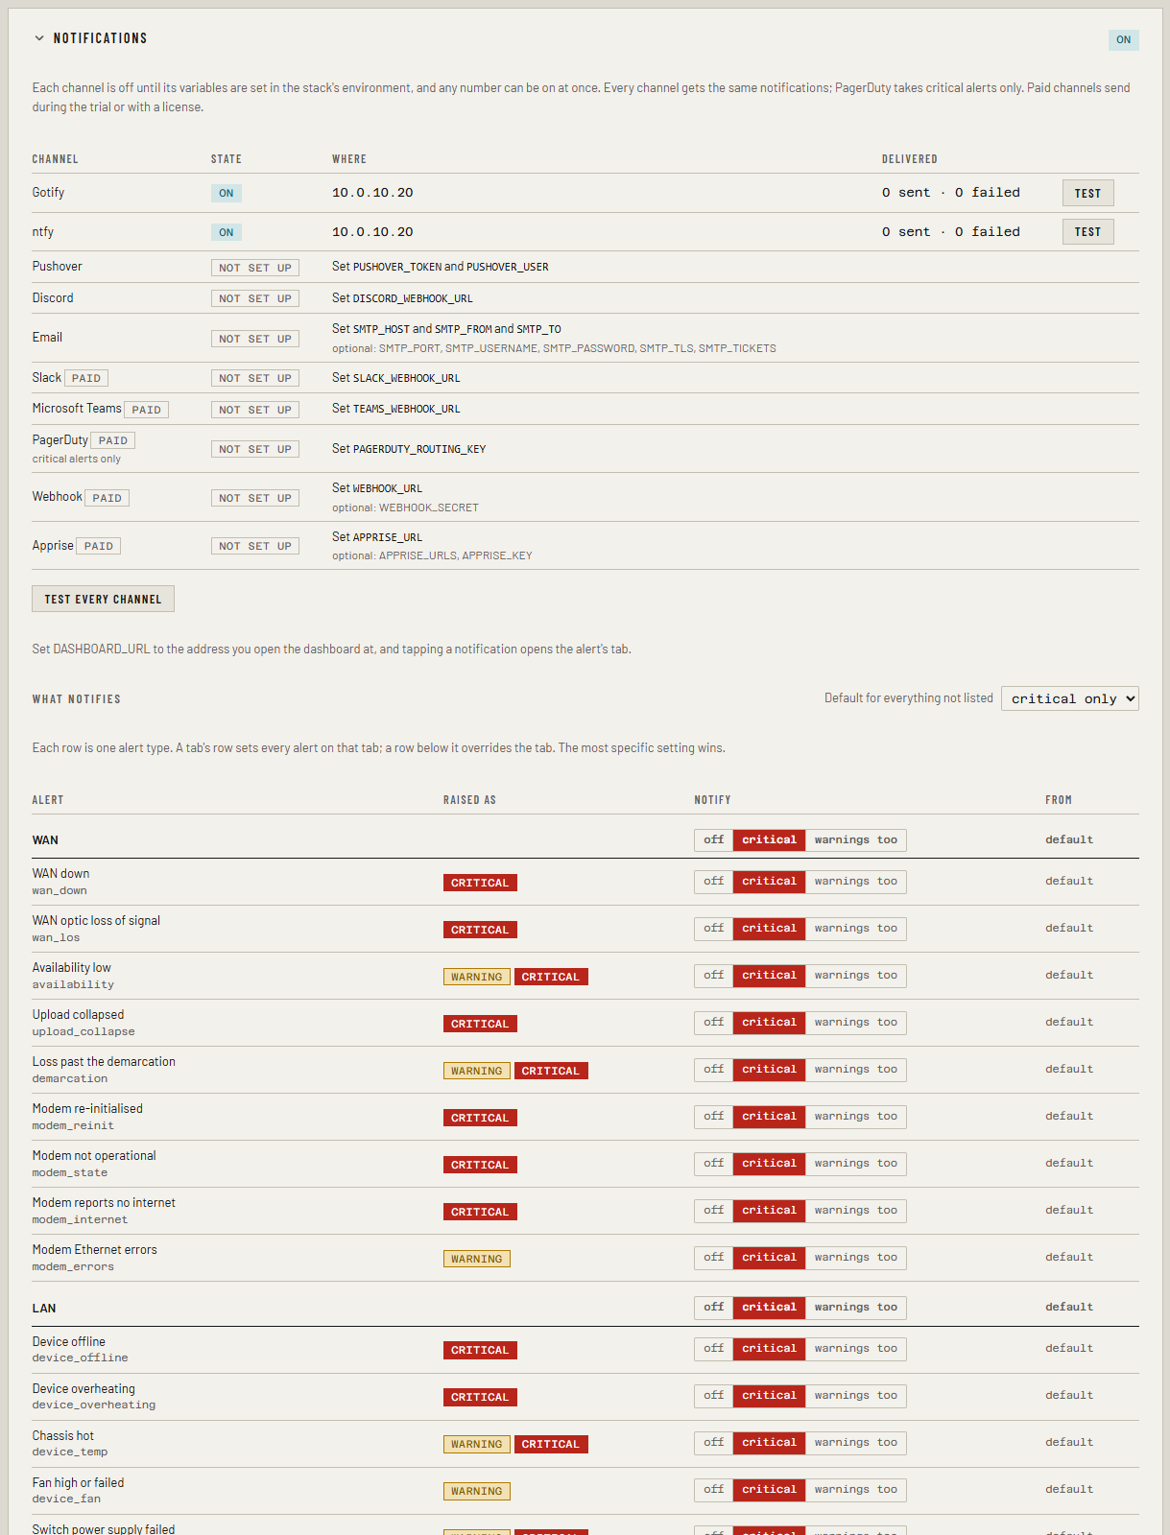This screenshot has height=1535, width=1170.
Task: Set LAN tab to warnings too
Action: coord(855,1307)
